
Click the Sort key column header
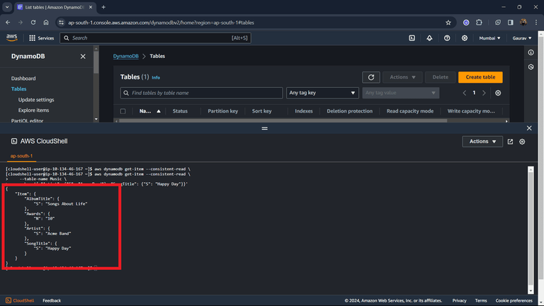261,111
